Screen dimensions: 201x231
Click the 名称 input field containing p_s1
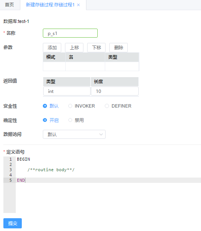coord(70,33)
